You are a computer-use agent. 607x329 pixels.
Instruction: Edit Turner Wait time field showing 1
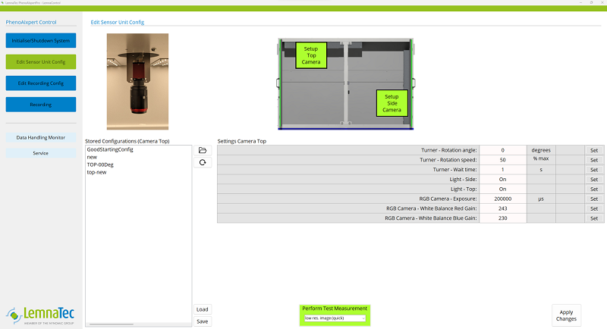503,170
